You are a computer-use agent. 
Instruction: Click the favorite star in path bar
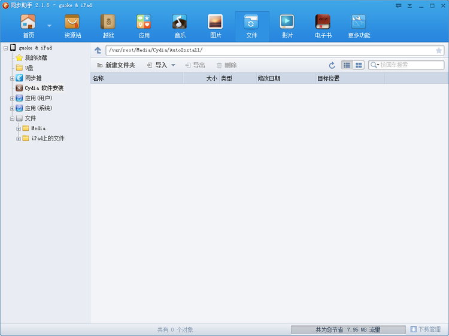438,51
